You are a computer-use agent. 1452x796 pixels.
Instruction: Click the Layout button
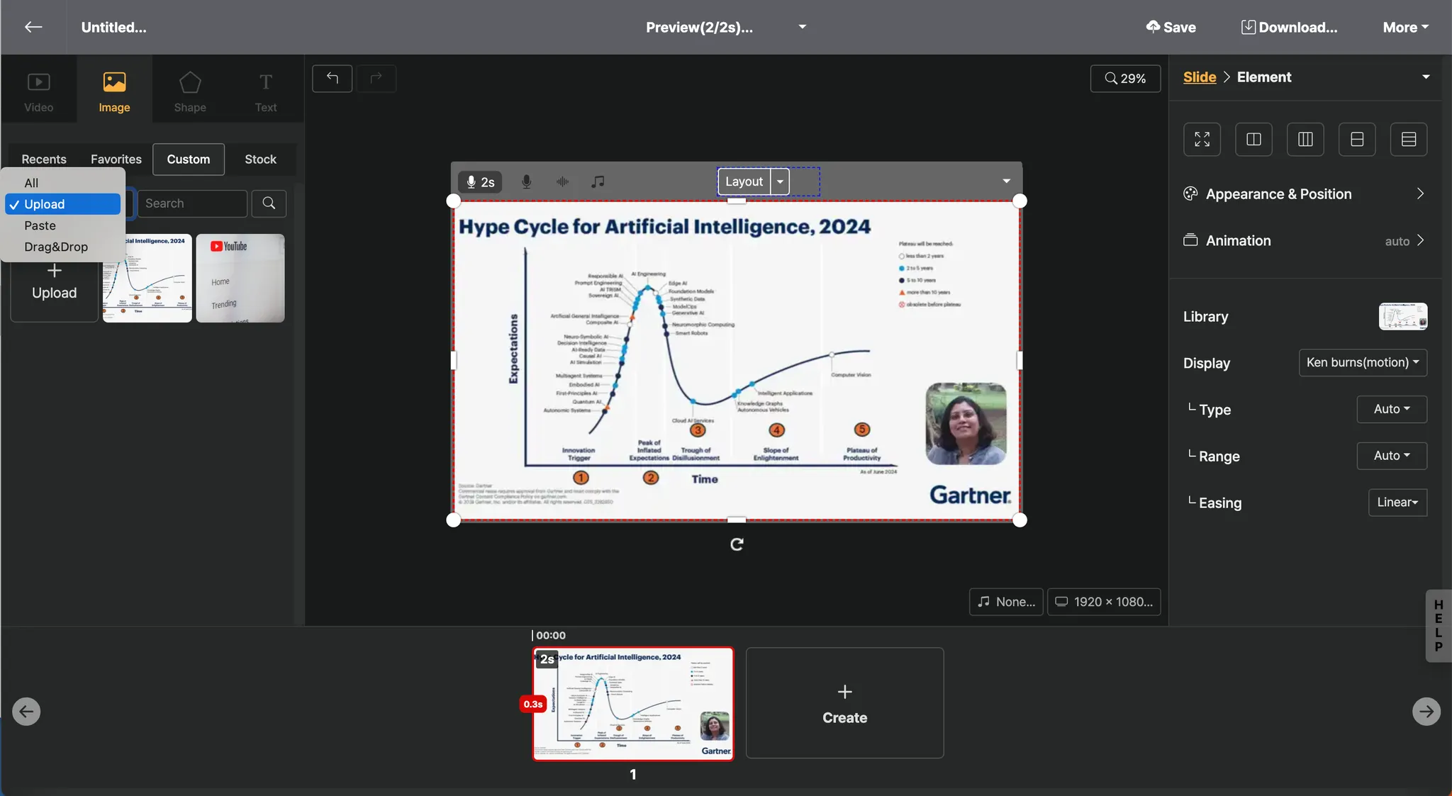(744, 181)
